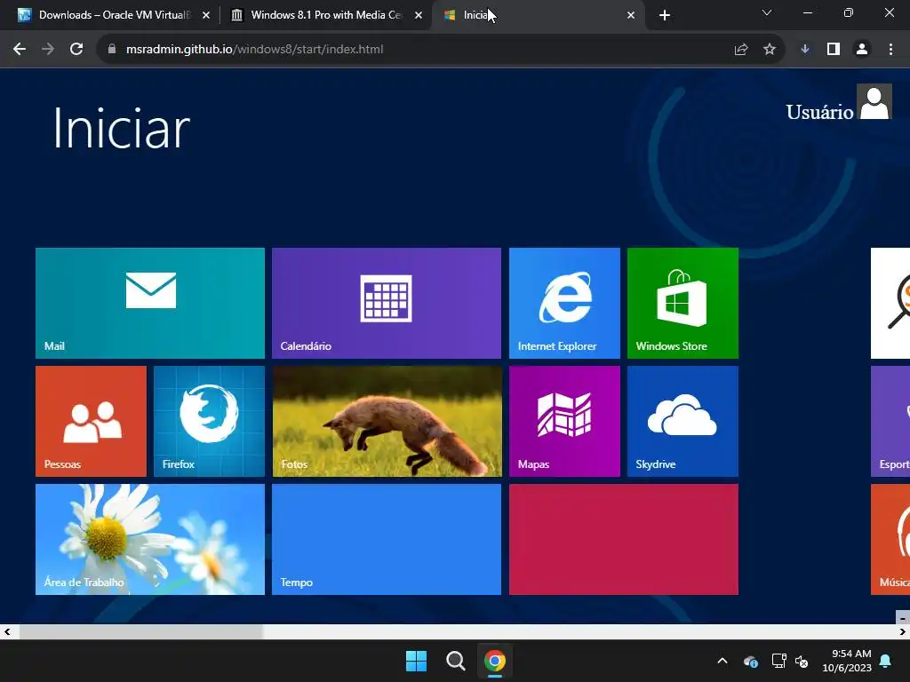Open the Área de Trabalho desktop tile
Screen dimensions: 910x682
tap(149, 539)
